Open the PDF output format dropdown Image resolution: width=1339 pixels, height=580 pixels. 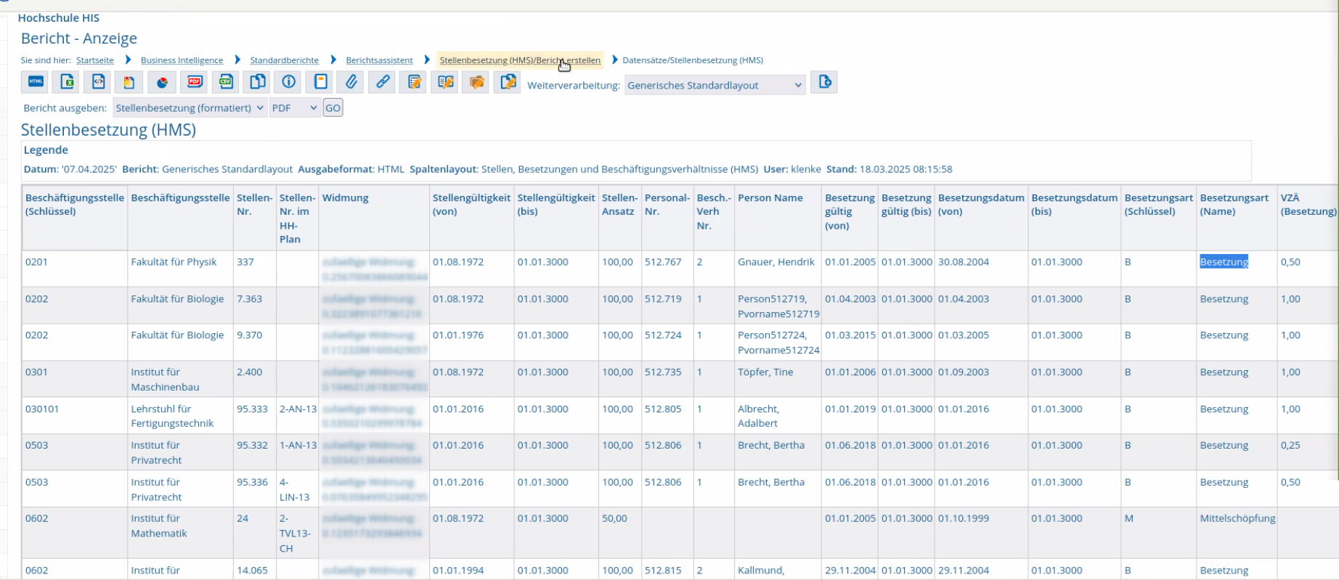tap(294, 108)
